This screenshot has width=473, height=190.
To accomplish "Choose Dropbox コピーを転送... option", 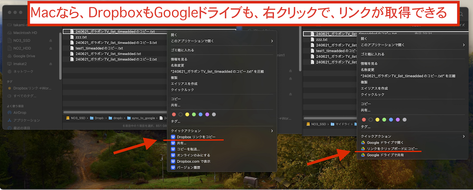I will coord(188,149).
